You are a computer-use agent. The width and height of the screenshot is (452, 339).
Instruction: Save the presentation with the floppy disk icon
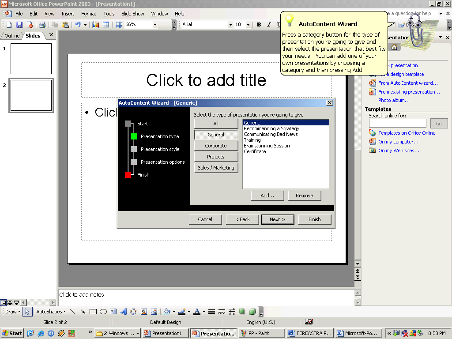(x=19, y=25)
